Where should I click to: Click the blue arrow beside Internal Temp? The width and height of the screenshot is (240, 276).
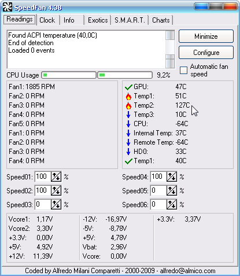coord(128,133)
